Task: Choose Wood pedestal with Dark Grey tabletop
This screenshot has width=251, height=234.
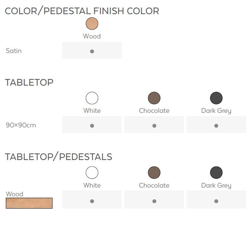Action: pos(216,201)
